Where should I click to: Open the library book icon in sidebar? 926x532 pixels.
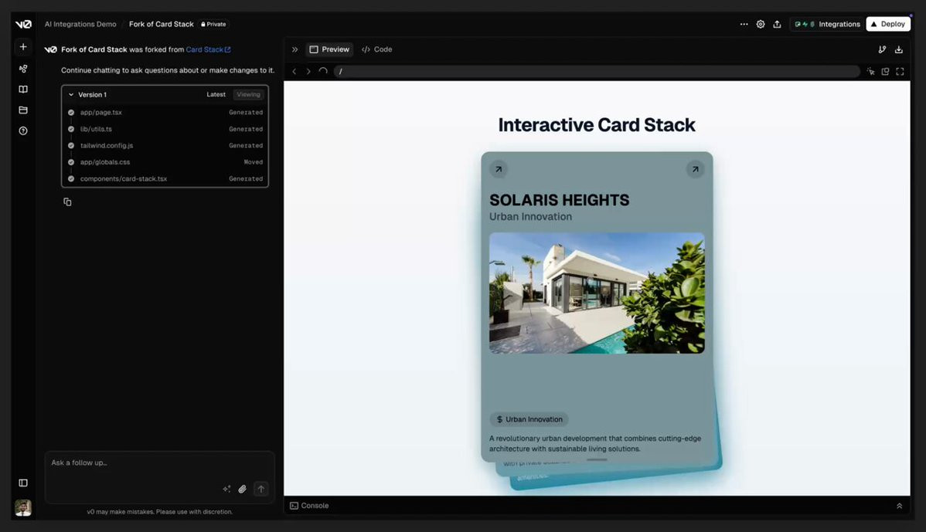23,90
